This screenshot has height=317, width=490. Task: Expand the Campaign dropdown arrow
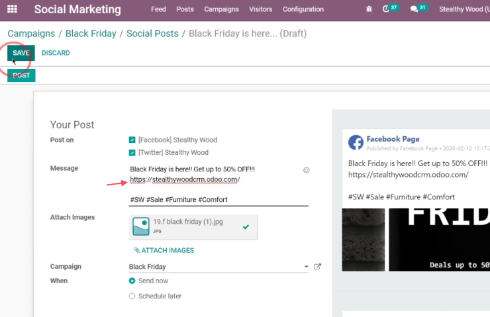point(306,267)
